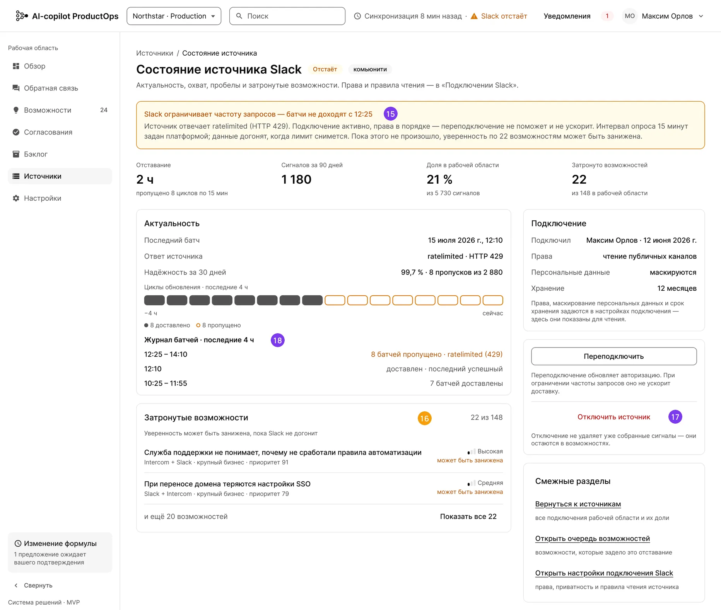The image size is (721, 610).
Task: Navigate to Согласования
Action: (60, 132)
